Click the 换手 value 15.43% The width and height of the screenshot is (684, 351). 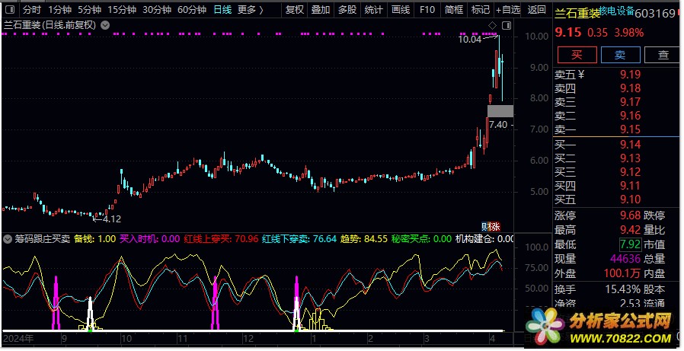pos(623,289)
